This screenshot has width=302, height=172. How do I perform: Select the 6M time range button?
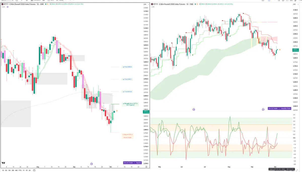click(x=16, y=170)
